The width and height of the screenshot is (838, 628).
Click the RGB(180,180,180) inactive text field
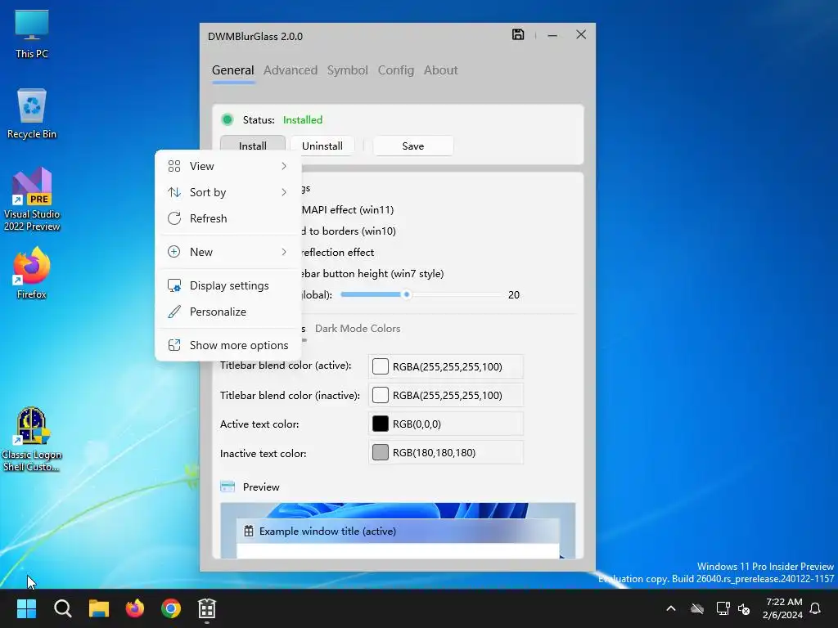pos(446,452)
